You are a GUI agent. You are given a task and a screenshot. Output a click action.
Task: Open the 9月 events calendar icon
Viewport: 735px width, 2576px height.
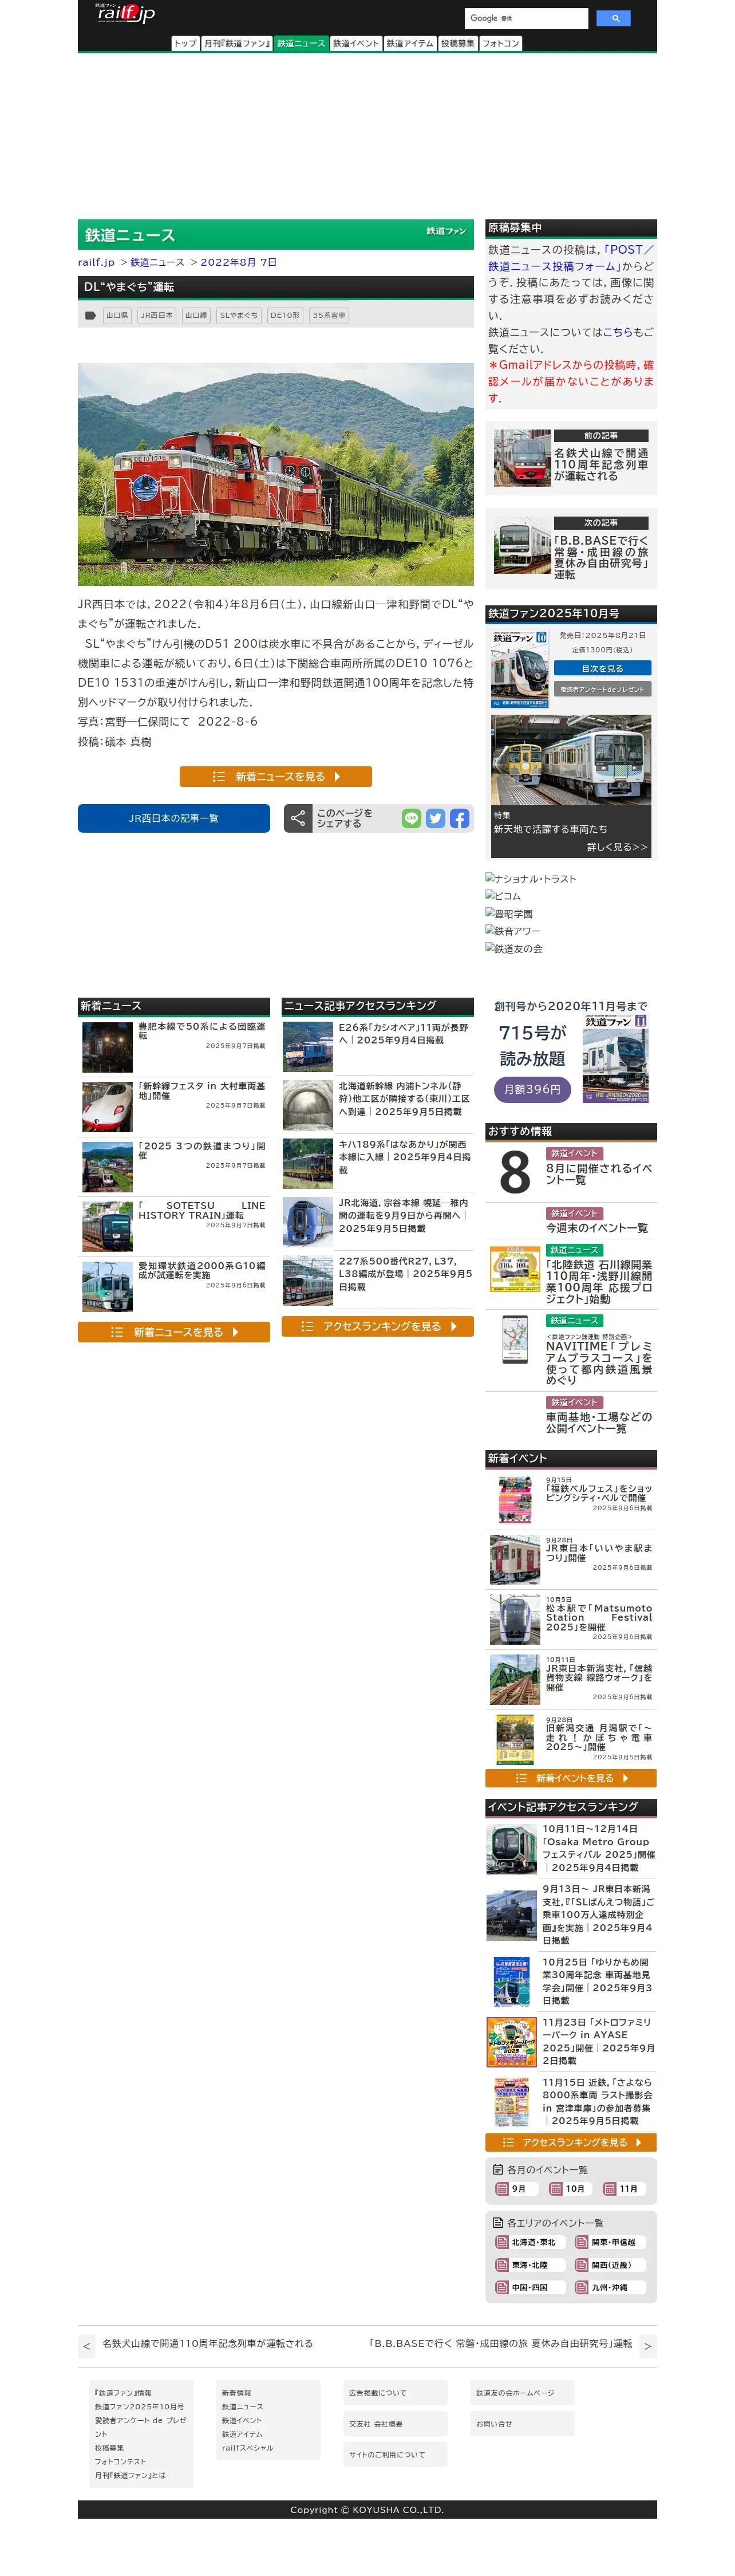pyautogui.click(x=502, y=2189)
